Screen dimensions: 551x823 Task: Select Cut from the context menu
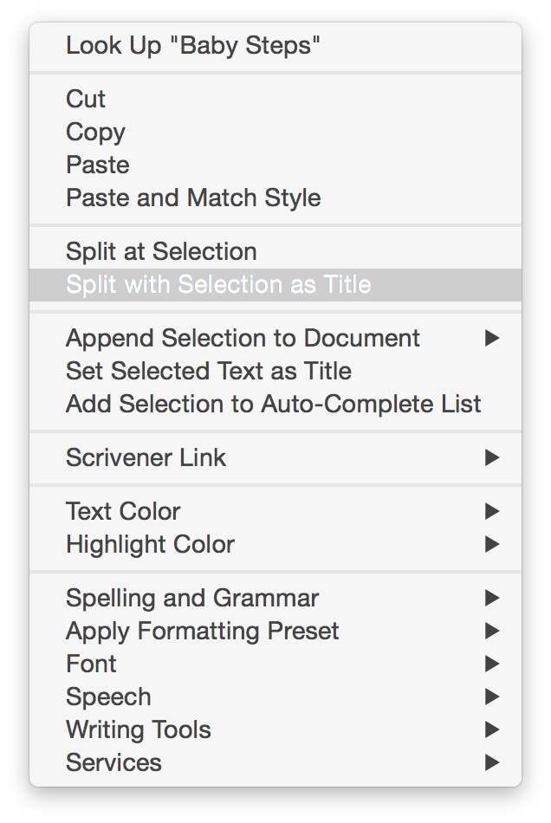pyautogui.click(x=86, y=100)
